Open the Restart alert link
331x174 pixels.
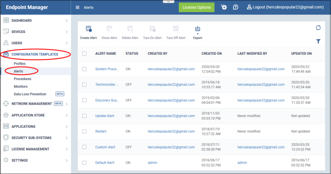pyautogui.click(x=101, y=131)
